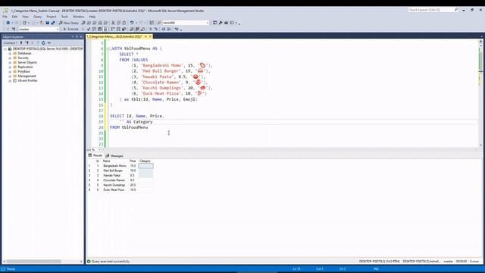The height and width of the screenshot is (273, 485).
Task: Expand the Management node
Action: (10, 76)
